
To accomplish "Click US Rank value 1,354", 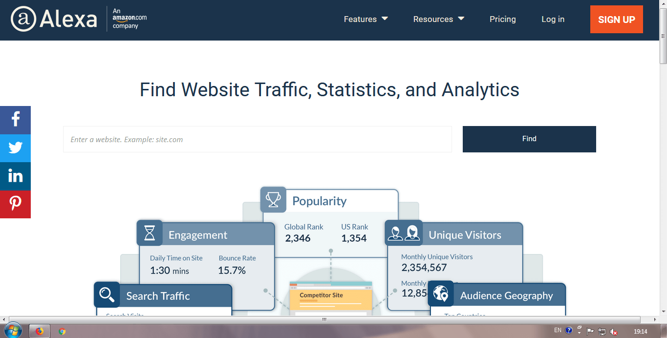I will pyautogui.click(x=354, y=238).
